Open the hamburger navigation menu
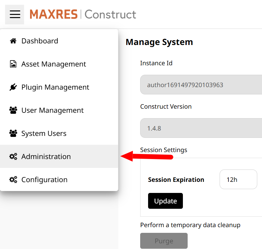262x249 pixels. tap(14, 14)
